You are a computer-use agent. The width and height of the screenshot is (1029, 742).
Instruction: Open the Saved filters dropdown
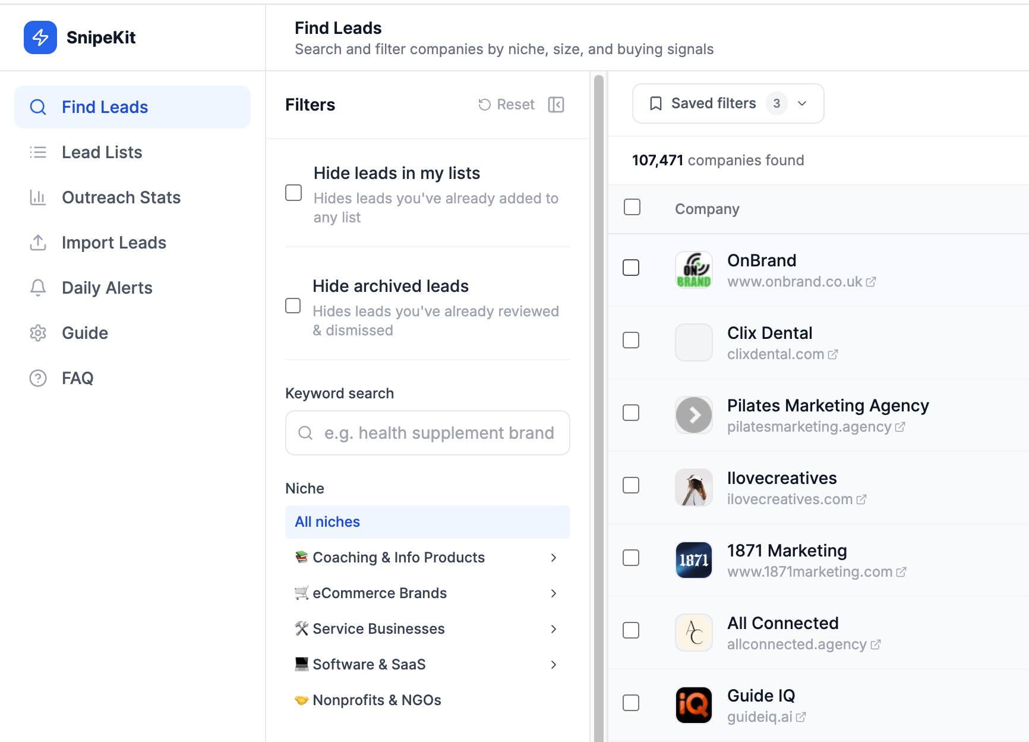pos(728,103)
